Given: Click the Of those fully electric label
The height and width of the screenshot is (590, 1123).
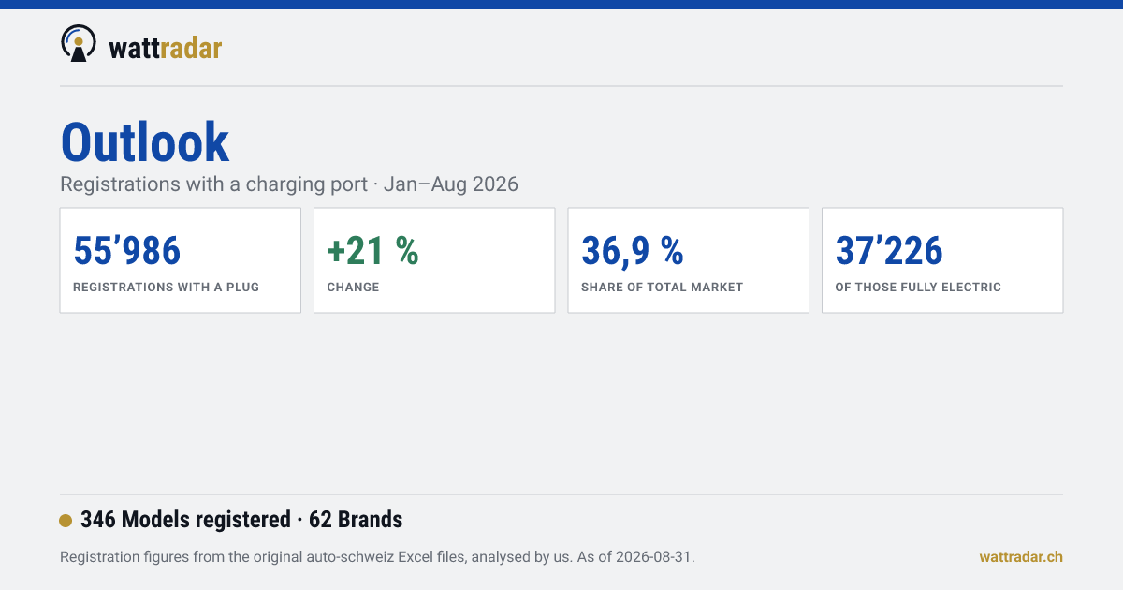Looking at the screenshot, I should pos(918,288).
